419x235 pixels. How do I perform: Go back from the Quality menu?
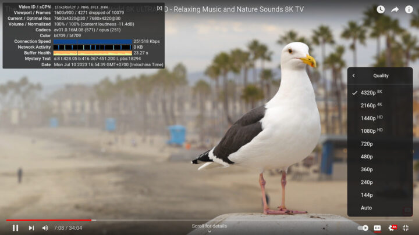coord(354,75)
